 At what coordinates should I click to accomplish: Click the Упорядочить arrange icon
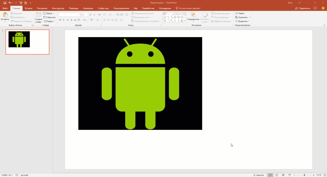(x=193, y=15)
